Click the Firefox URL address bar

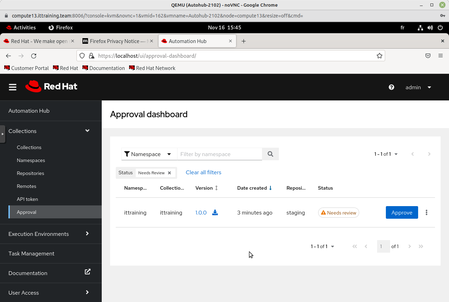tap(232, 56)
